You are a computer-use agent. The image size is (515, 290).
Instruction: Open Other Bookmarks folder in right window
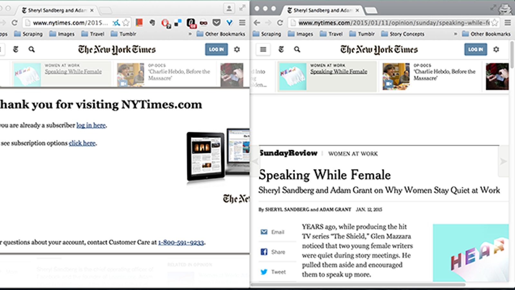point(486,34)
